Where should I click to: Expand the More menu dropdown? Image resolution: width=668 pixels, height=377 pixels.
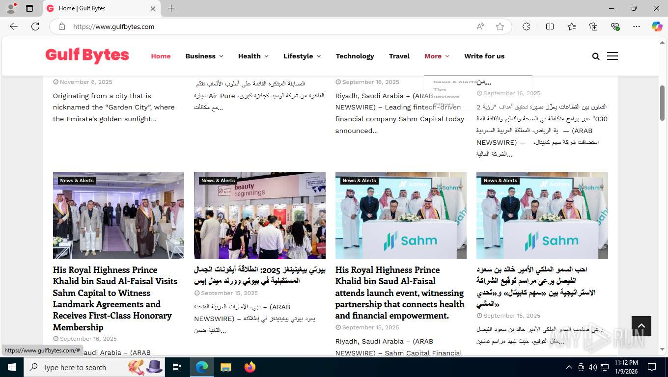pos(437,56)
